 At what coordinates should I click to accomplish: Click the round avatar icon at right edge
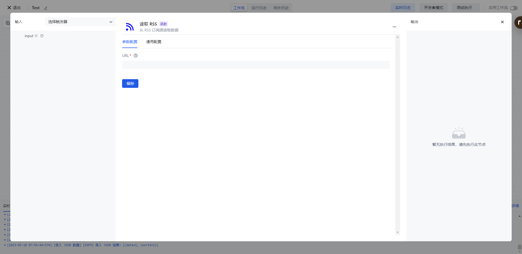coord(519,22)
